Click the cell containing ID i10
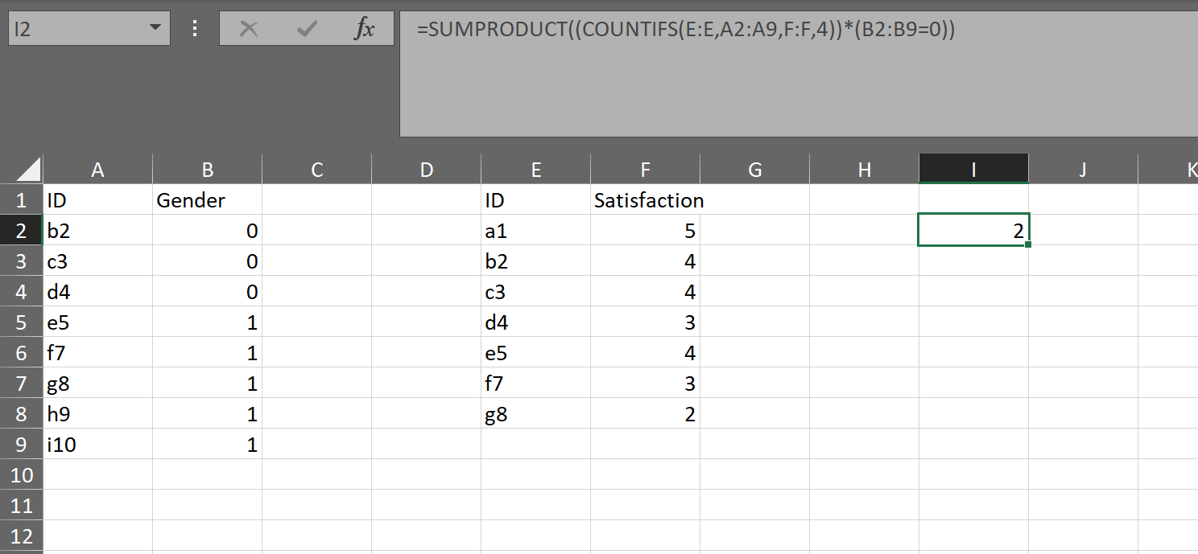This screenshot has height=554, width=1198. point(97,445)
